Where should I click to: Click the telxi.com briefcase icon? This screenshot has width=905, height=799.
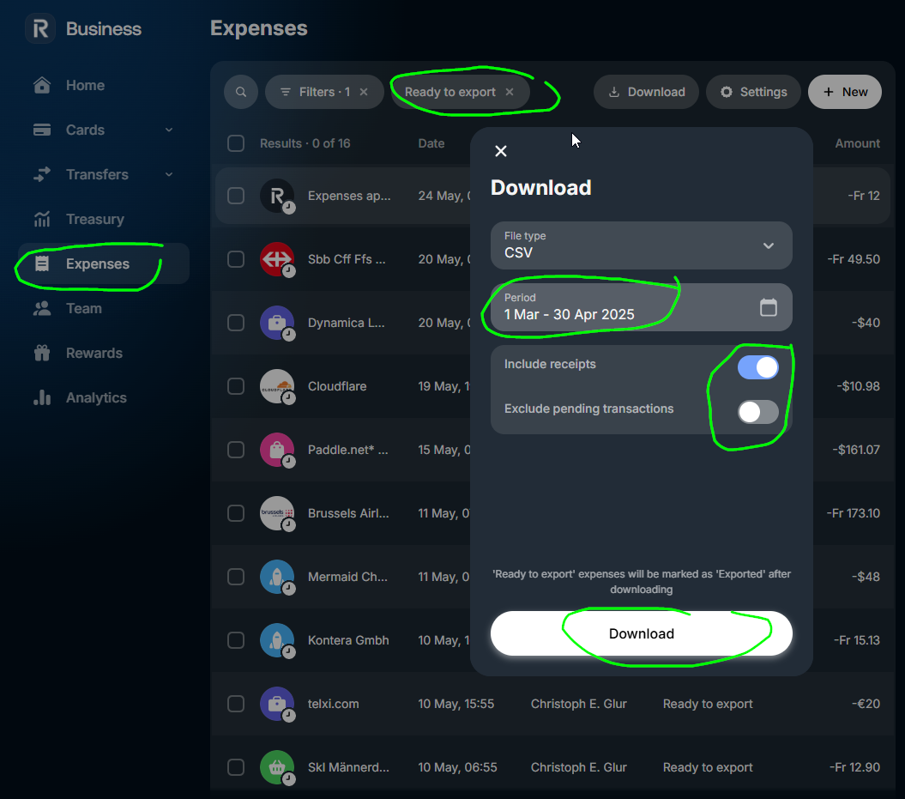277,704
